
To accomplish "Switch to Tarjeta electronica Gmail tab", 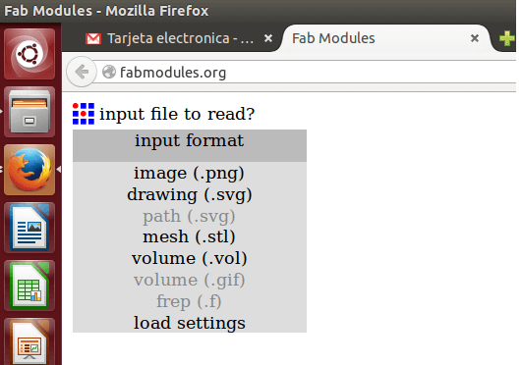I will (x=180, y=38).
